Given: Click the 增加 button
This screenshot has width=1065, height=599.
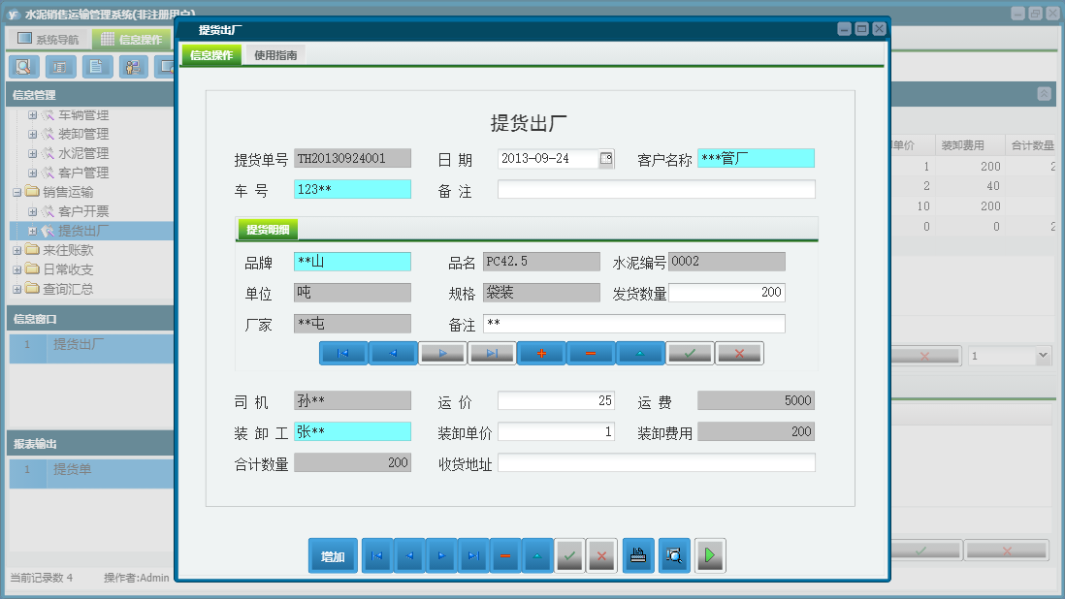Looking at the screenshot, I should tap(333, 555).
